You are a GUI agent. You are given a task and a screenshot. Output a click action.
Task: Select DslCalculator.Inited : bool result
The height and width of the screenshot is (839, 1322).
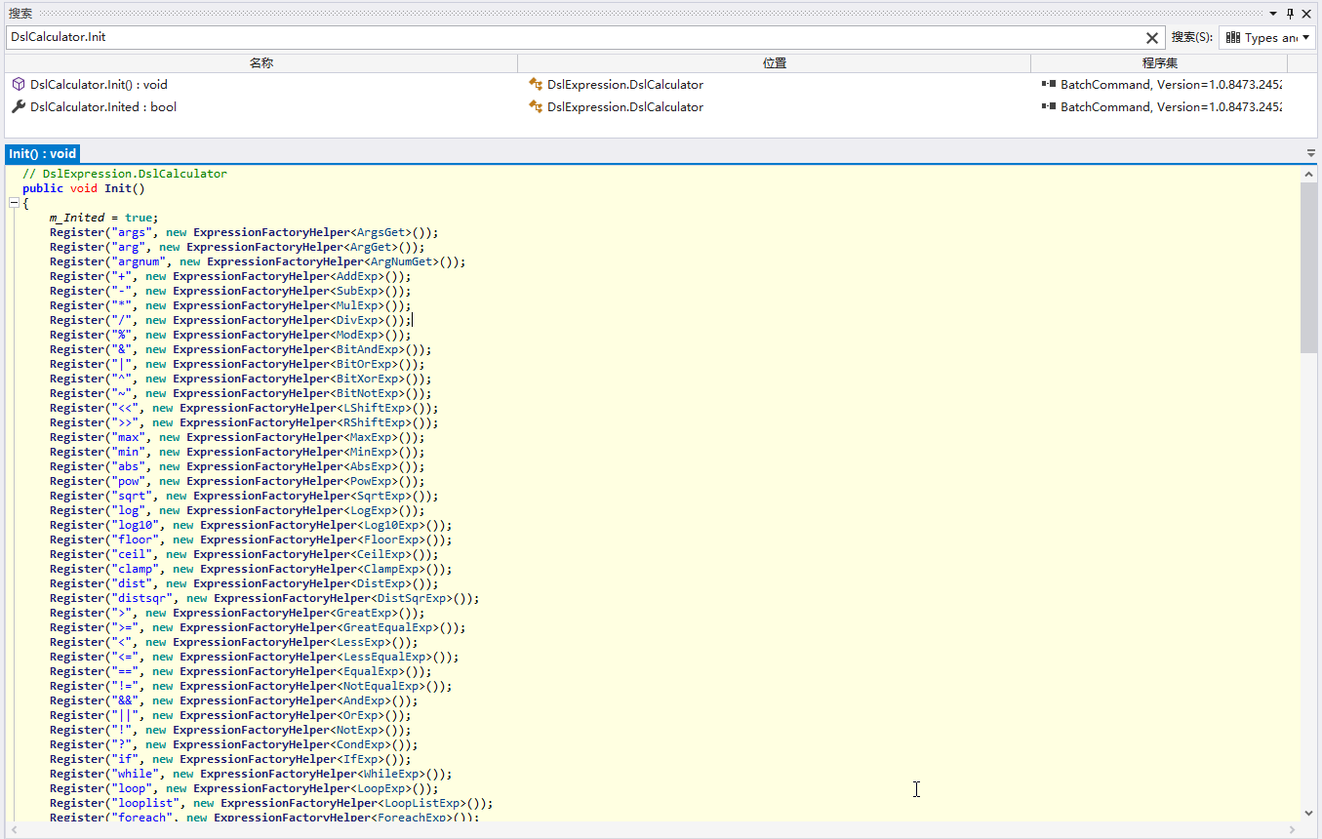pos(103,107)
